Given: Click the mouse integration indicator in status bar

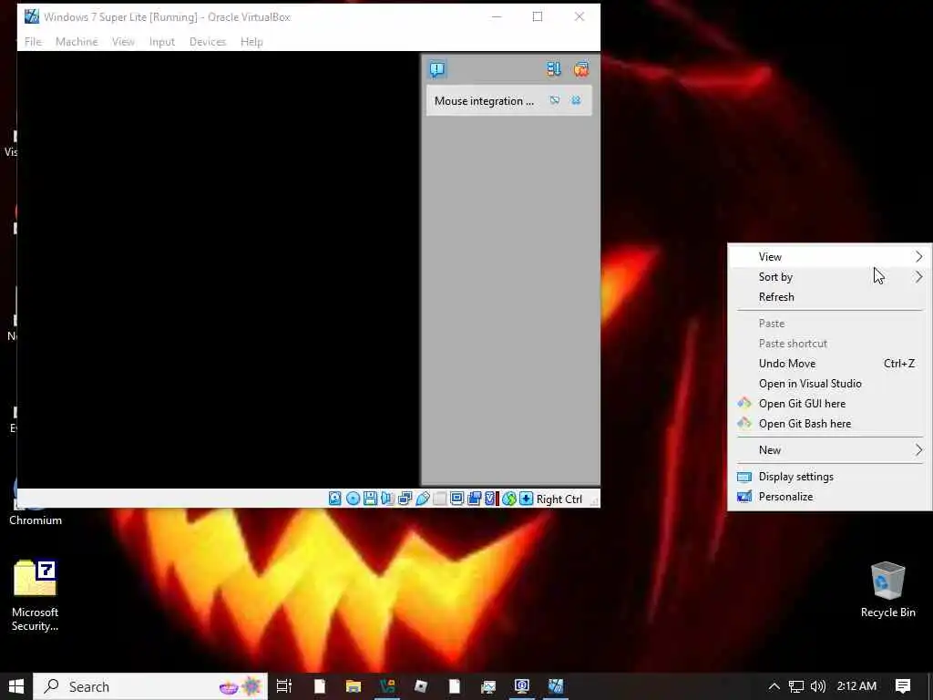Looking at the screenshot, I should tap(508, 499).
